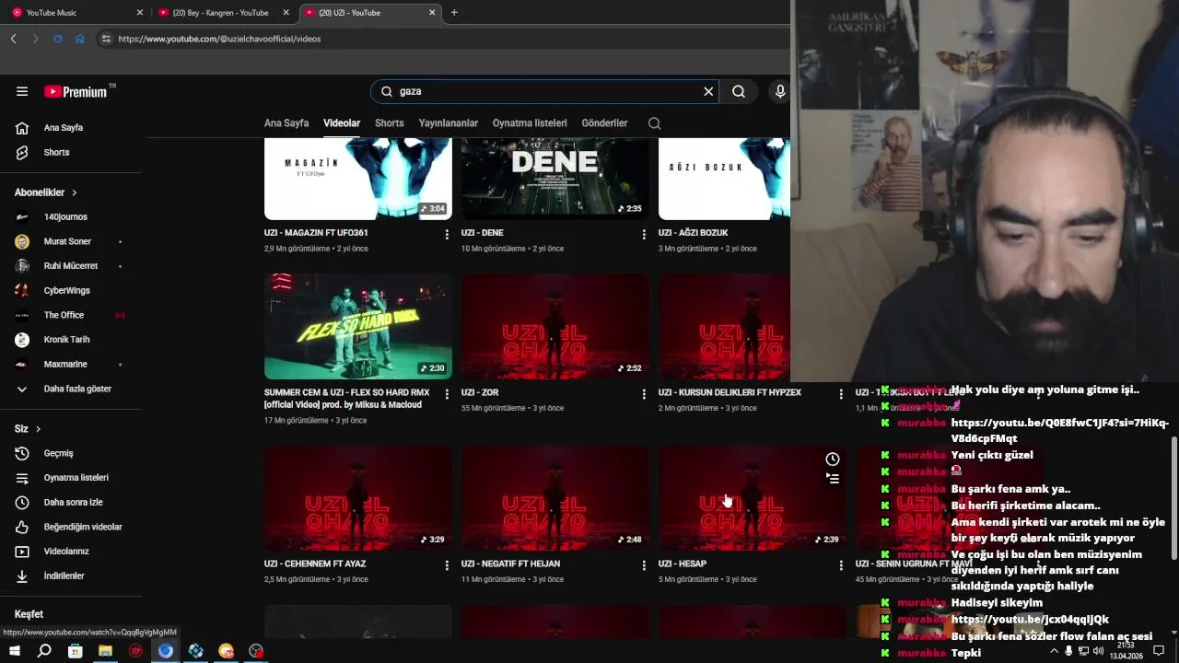Open three-dot menu for SUMMER CEM & UZI video

[x=447, y=394]
